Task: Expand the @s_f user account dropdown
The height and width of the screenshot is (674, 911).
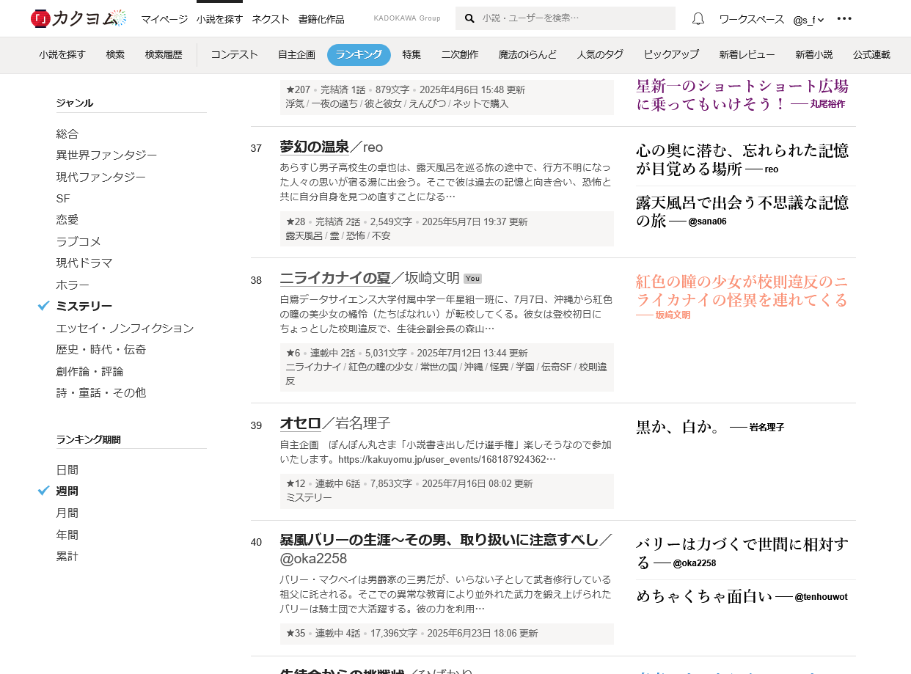Action: 808,19
